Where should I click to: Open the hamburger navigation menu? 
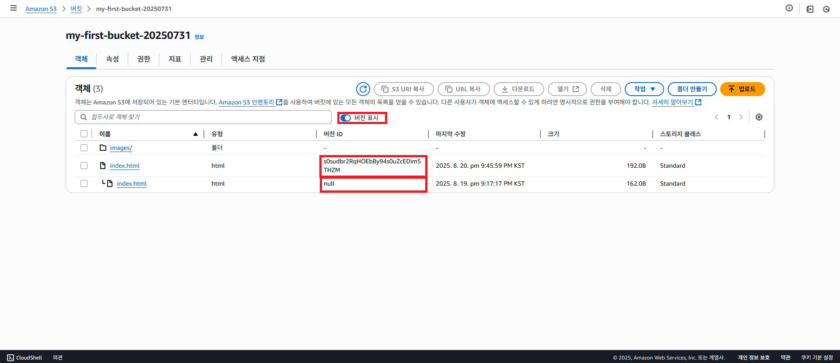14,8
